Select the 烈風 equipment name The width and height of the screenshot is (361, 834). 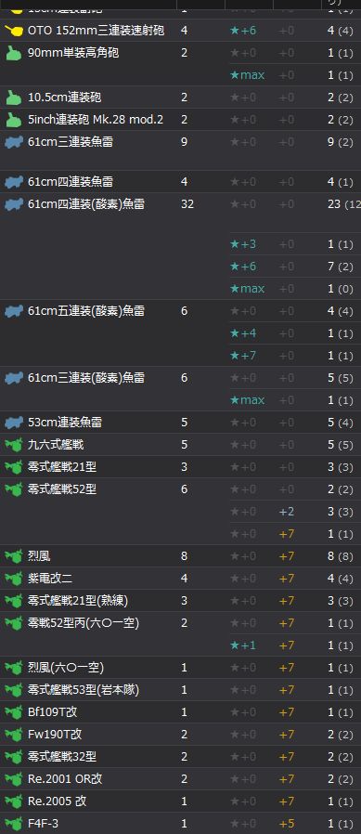click(x=39, y=555)
